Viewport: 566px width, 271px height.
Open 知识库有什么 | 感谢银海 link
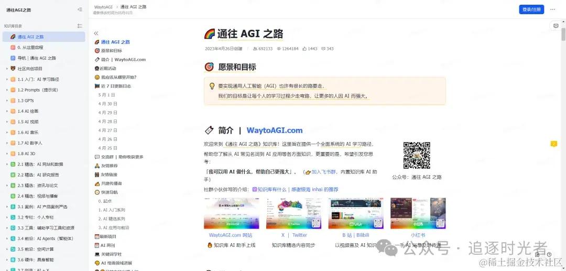point(298,189)
